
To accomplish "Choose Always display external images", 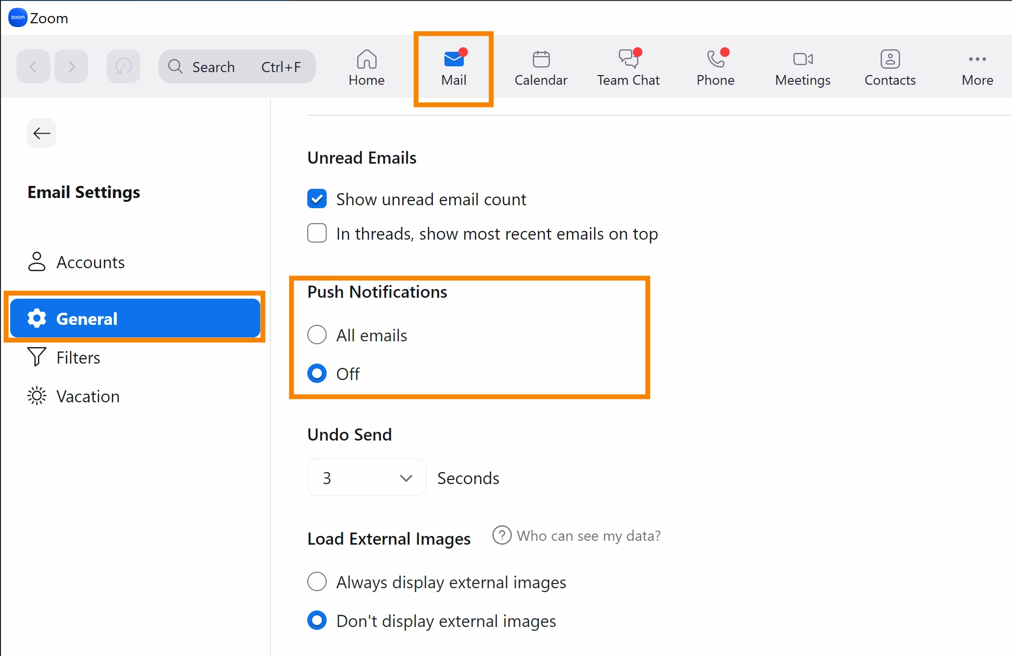I will click(317, 581).
